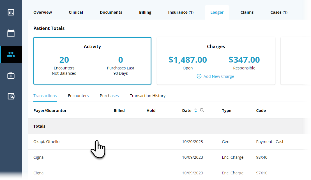Switch to the Overview tab
Screen dimensions: 311x180
point(43,12)
